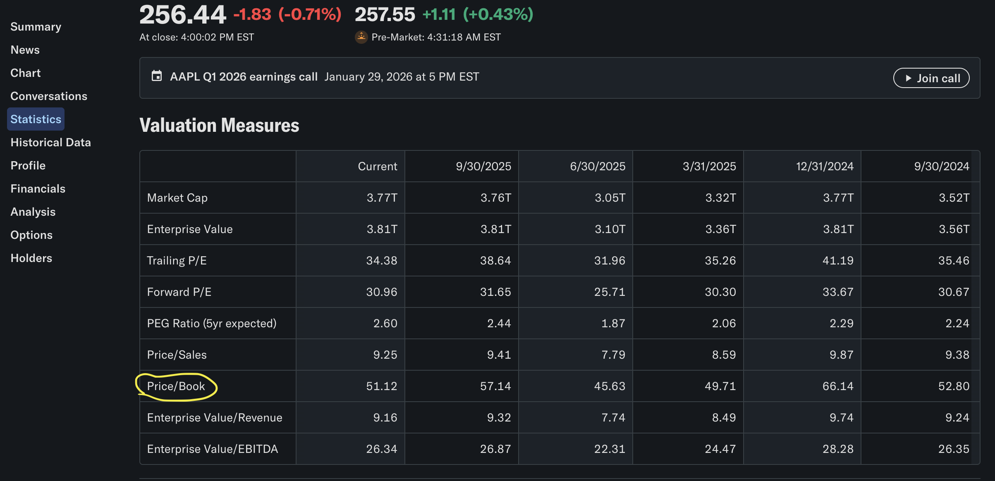Click the PEG Ratio (5yr expected) label
Screen dimensions: 995x481
[x=212, y=324]
